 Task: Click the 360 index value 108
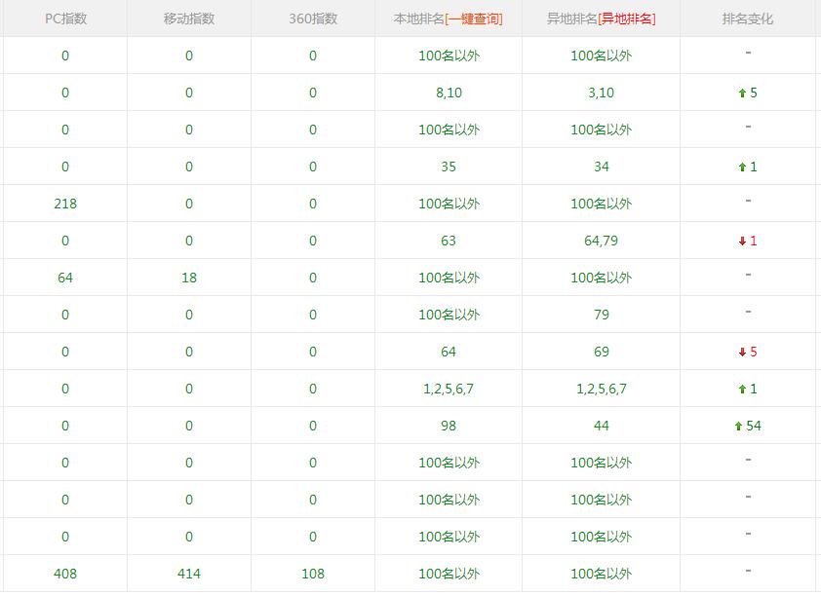coord(313,574)
